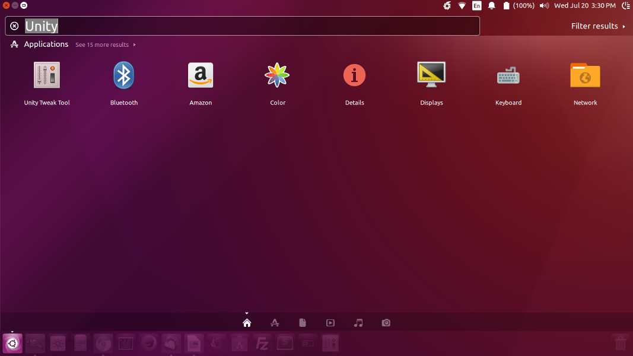Expand the Filter results panel
The width and height of the screenshot is (633, 356).
(598, 26)
